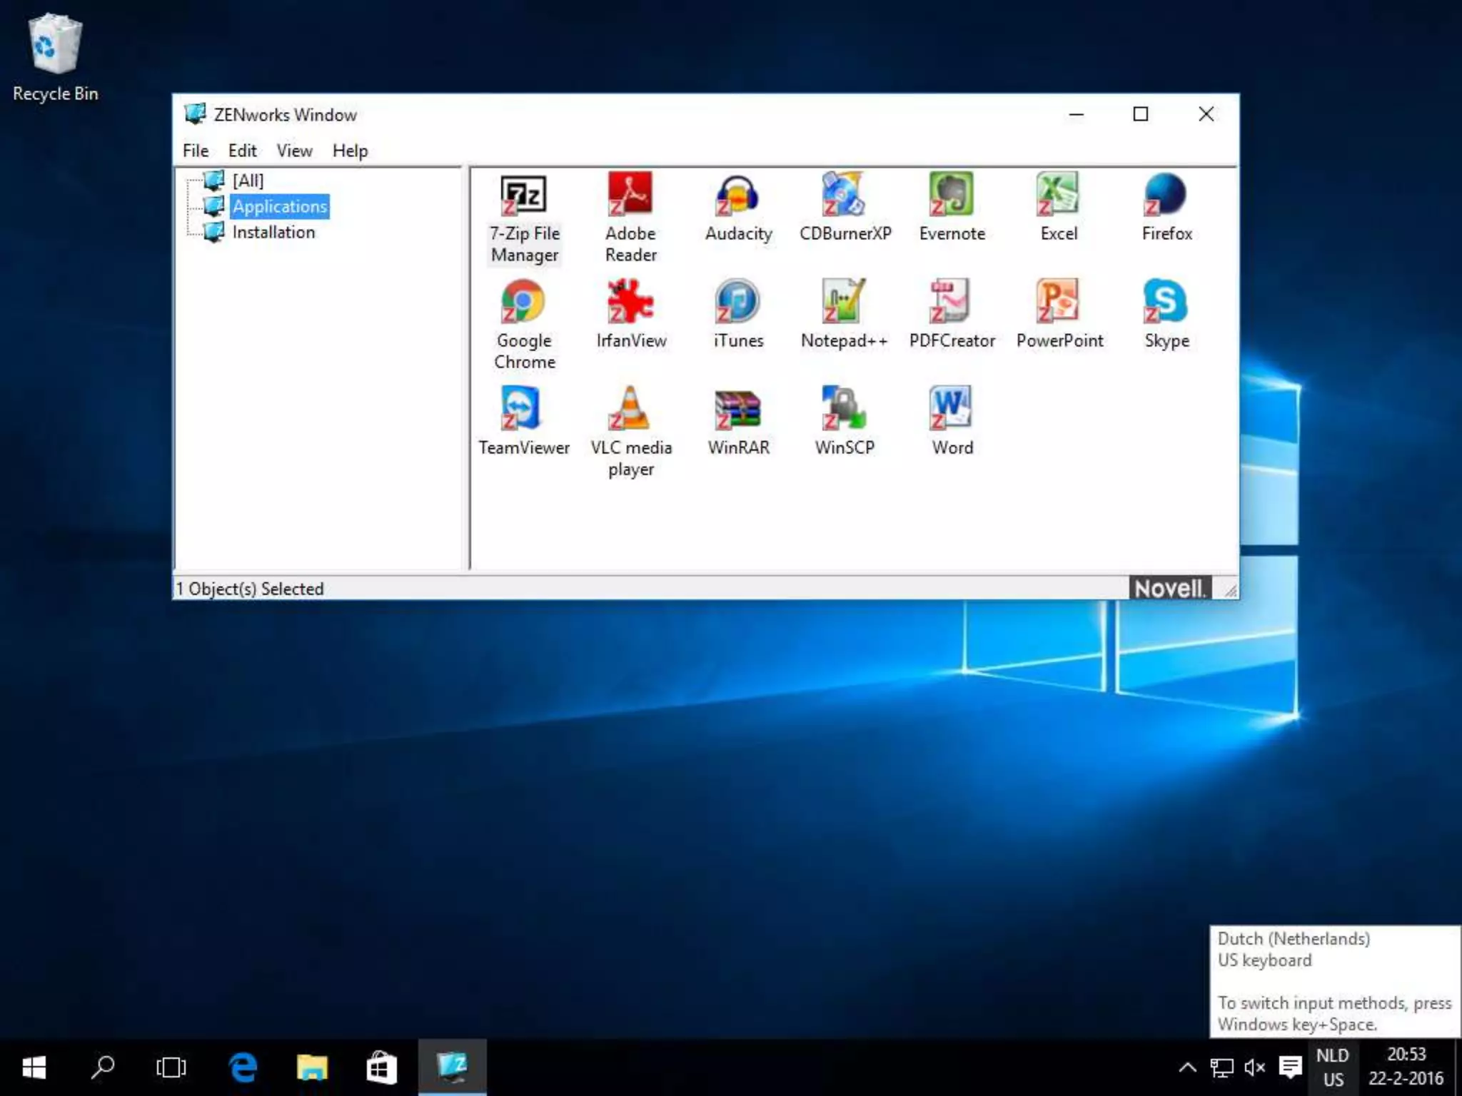
Task: Click the muted volume tray icon
Action: [x=1254, y=1067]
